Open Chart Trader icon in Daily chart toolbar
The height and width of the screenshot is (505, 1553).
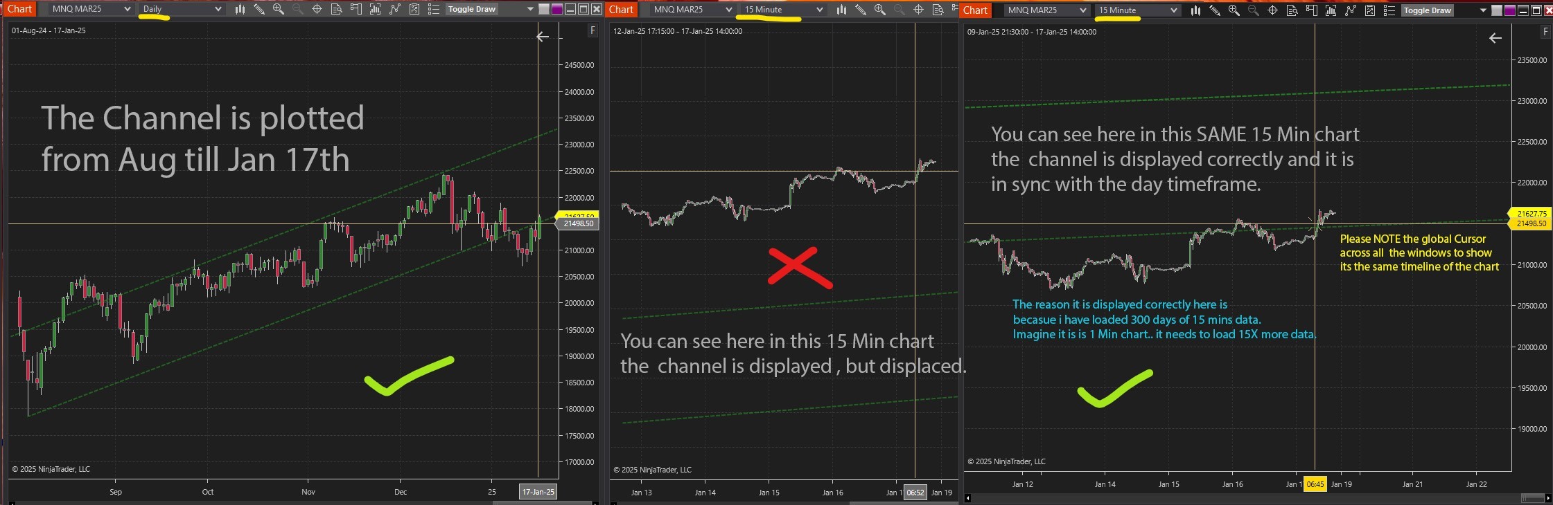point(356,9)
